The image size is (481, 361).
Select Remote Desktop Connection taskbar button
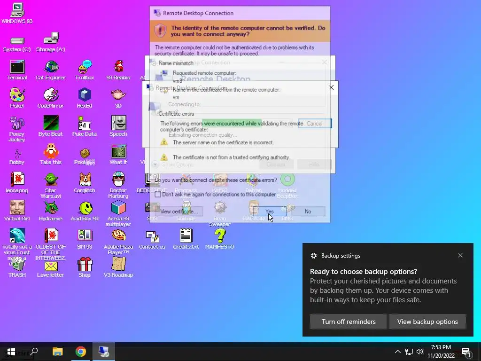point(104,352)
